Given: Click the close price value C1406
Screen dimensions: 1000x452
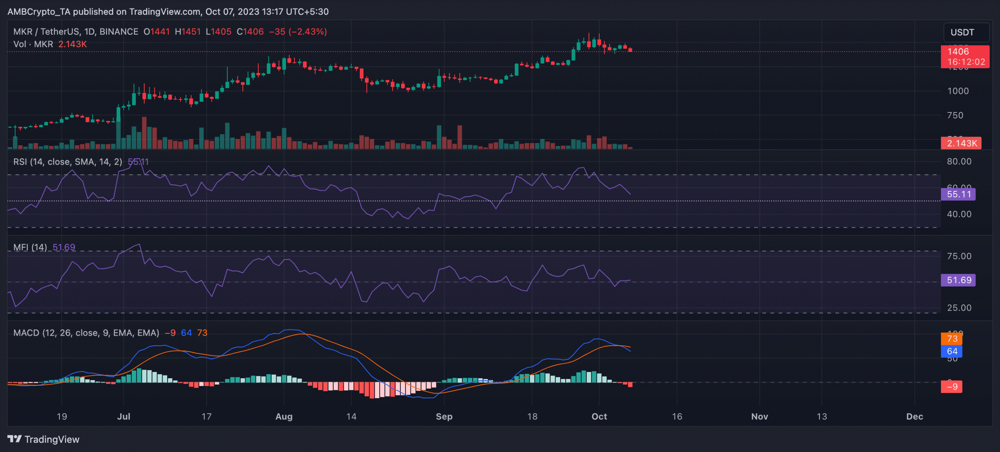Looking at the screenshot, I should coord(250,32).
